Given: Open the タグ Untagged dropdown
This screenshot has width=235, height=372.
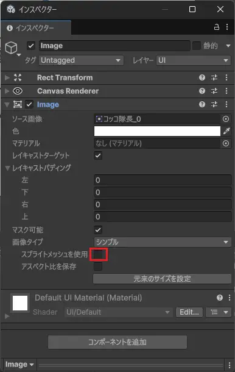Looking at the screenshot, I should click(81, 60).
